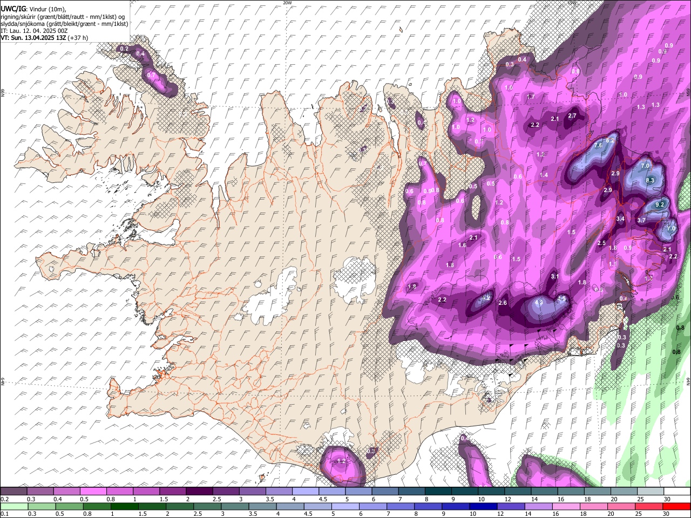Click the rain legend swatch between 7 and 8
The width and height of the screenshot is (691, 518).
[x=399, y=507]
